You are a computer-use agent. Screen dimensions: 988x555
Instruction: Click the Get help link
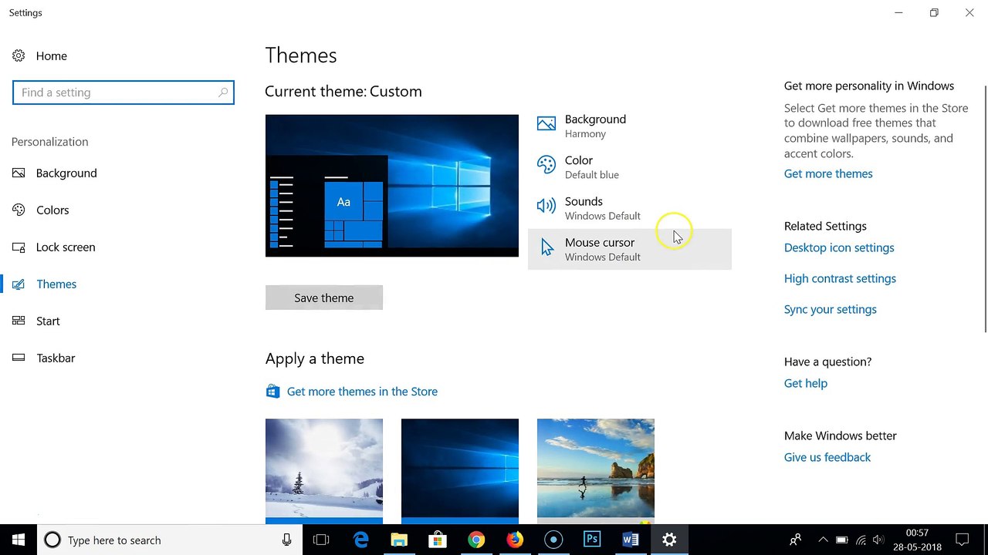pos(806,383)
